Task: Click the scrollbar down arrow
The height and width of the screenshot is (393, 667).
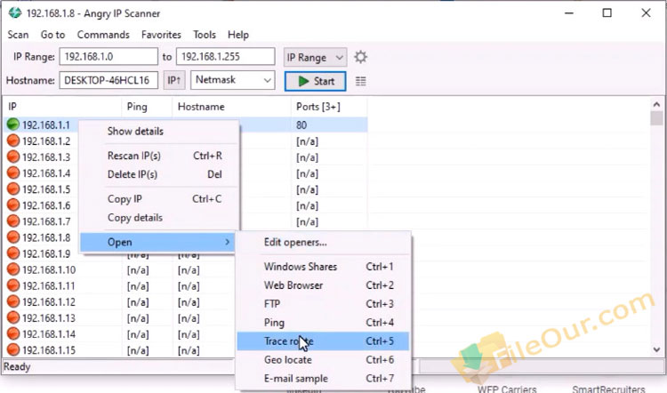Action: click(x=656, y=349)
